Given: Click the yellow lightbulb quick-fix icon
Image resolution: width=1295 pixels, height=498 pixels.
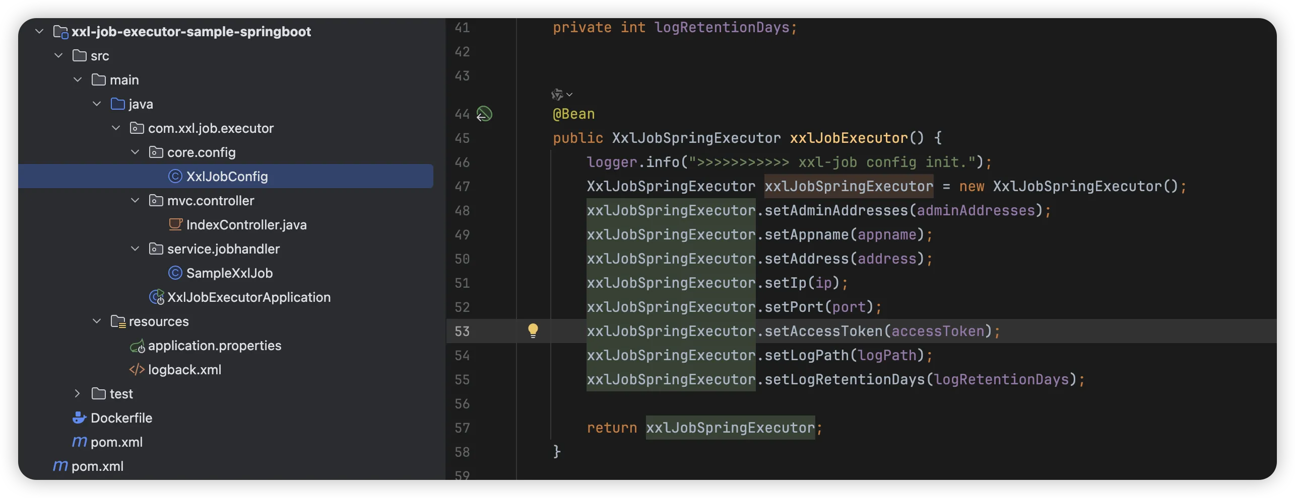Looking at the screenshot, I should [x=533, y=330].
